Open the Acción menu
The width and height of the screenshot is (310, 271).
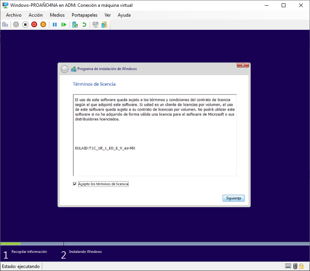pyautogui.click(x=35, y=15)
